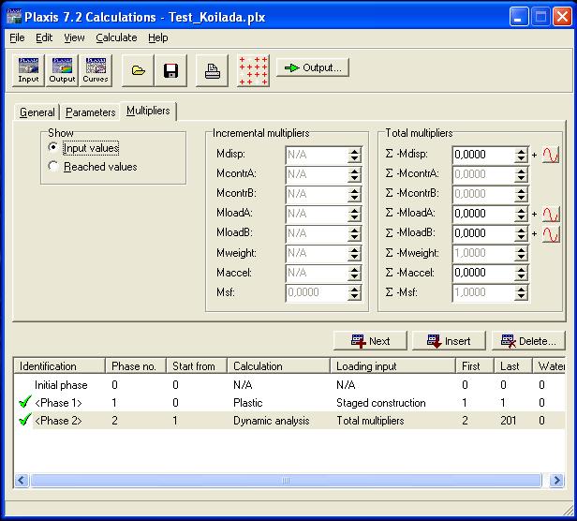The height and width of the screenshot is (521, 577).
Task: Open the Calculate menu
Action: tap(116, 37)
